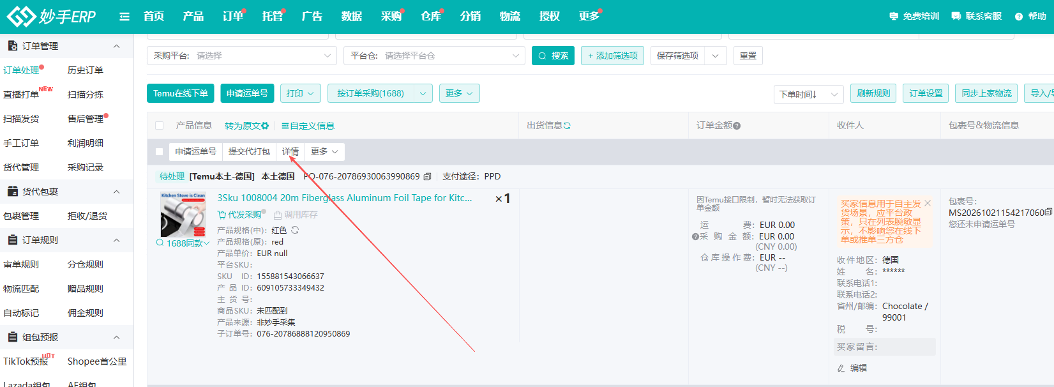
Task: Open the 首页 top menu
Action: click(154, 16)
